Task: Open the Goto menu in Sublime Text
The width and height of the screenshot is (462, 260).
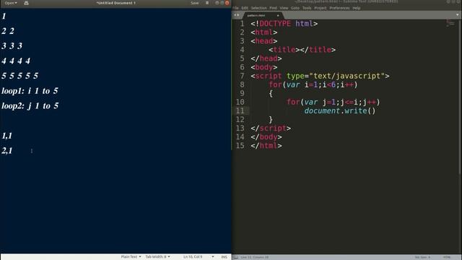Action: (x=295, y=8)
